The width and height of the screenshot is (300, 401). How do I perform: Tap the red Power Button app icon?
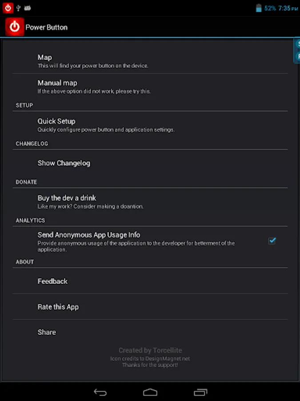coord(15,27)
